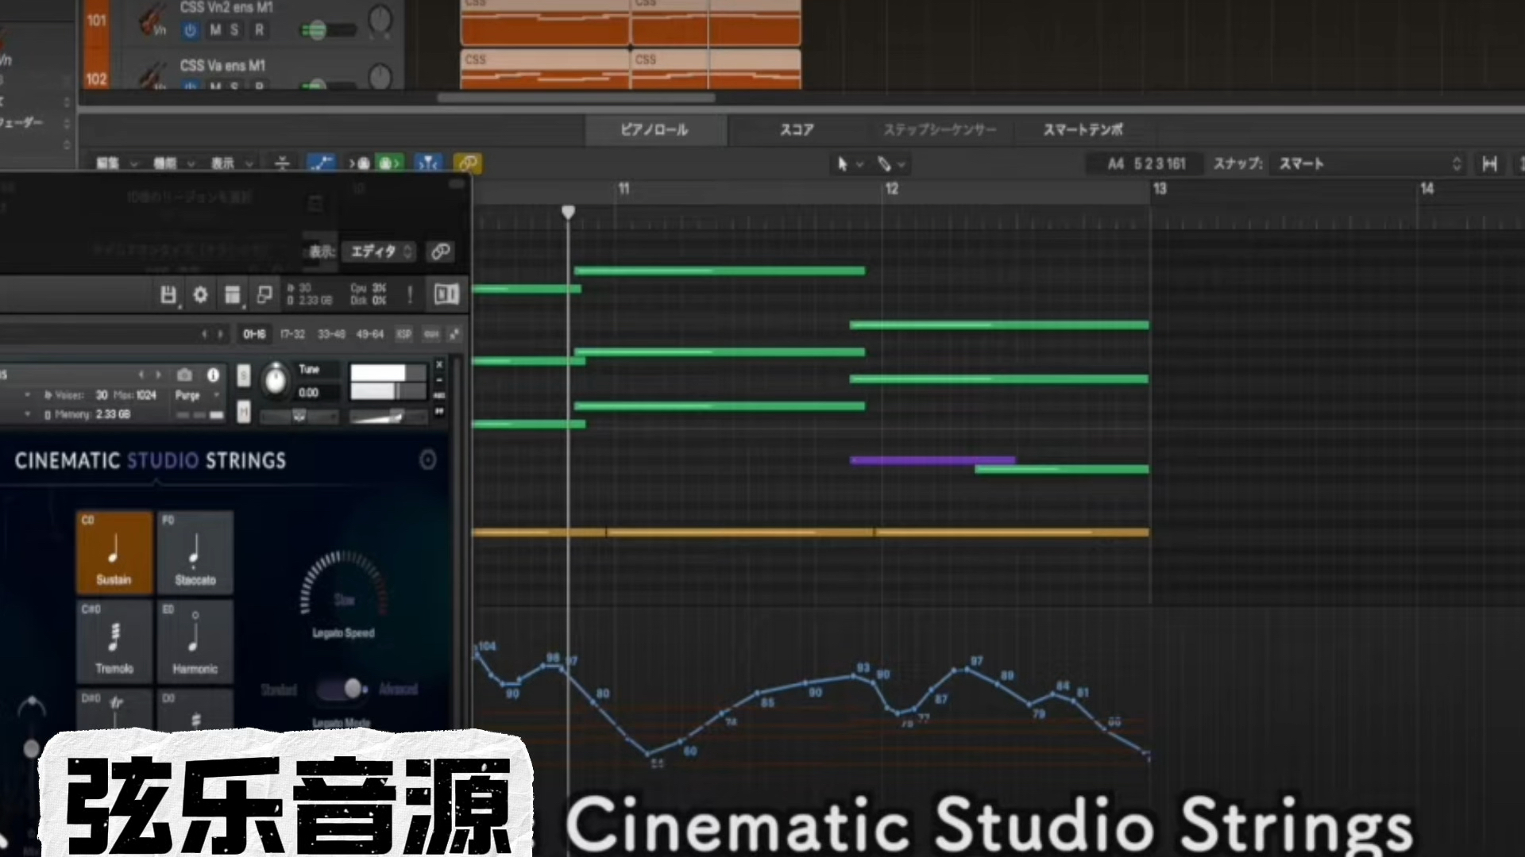1525x857 pixels.
Task: Expand the Voices row arrow in Kontakt
Action: click(x=28, y=395)
